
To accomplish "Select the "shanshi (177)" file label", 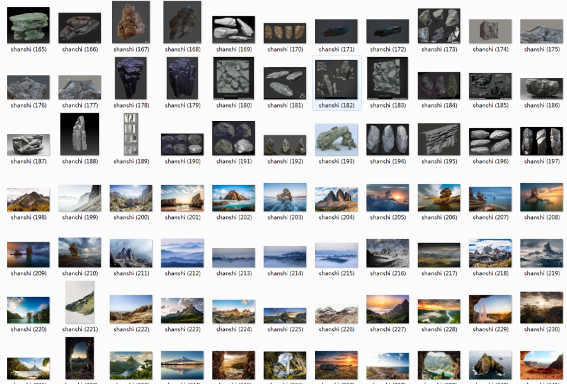I will [79, 105].
